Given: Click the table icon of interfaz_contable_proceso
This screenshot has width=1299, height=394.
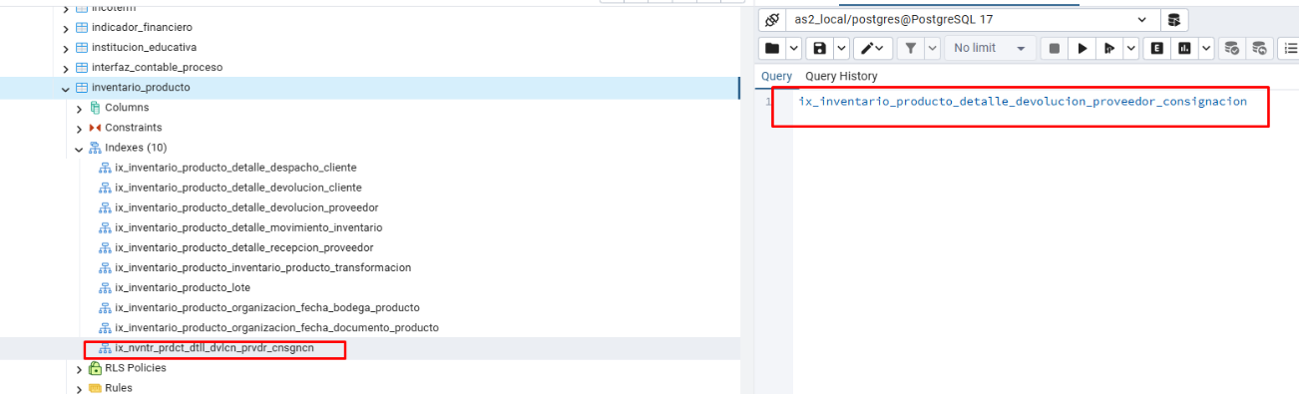Looking at the screenshot, I should (82, 67).
